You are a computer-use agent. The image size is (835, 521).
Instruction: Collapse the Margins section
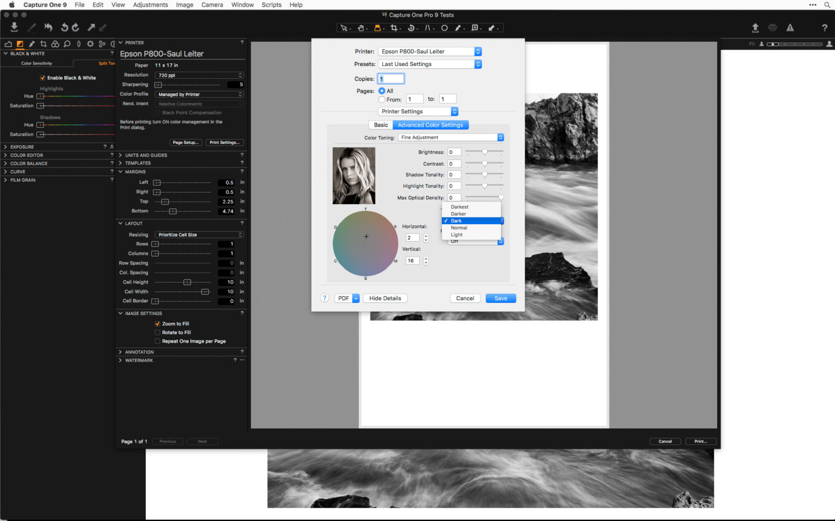click(120, 171)
